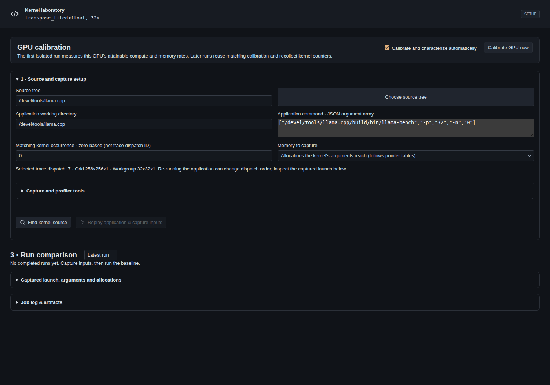550x385 pixels.
Task: Click the Matching kernel occurrence field
Action: pos(144,156)
